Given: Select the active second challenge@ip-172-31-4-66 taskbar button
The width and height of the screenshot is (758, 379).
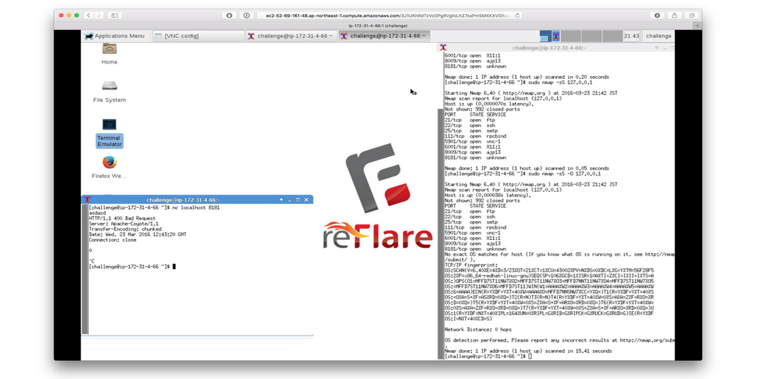Looking at the screenshot, I should click(383, 36).
